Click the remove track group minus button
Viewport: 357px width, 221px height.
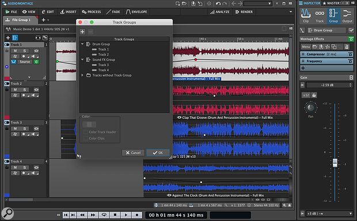pyautogui.click(x=90, y=32)
